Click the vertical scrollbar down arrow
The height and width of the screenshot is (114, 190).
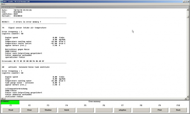click(188, 97)
